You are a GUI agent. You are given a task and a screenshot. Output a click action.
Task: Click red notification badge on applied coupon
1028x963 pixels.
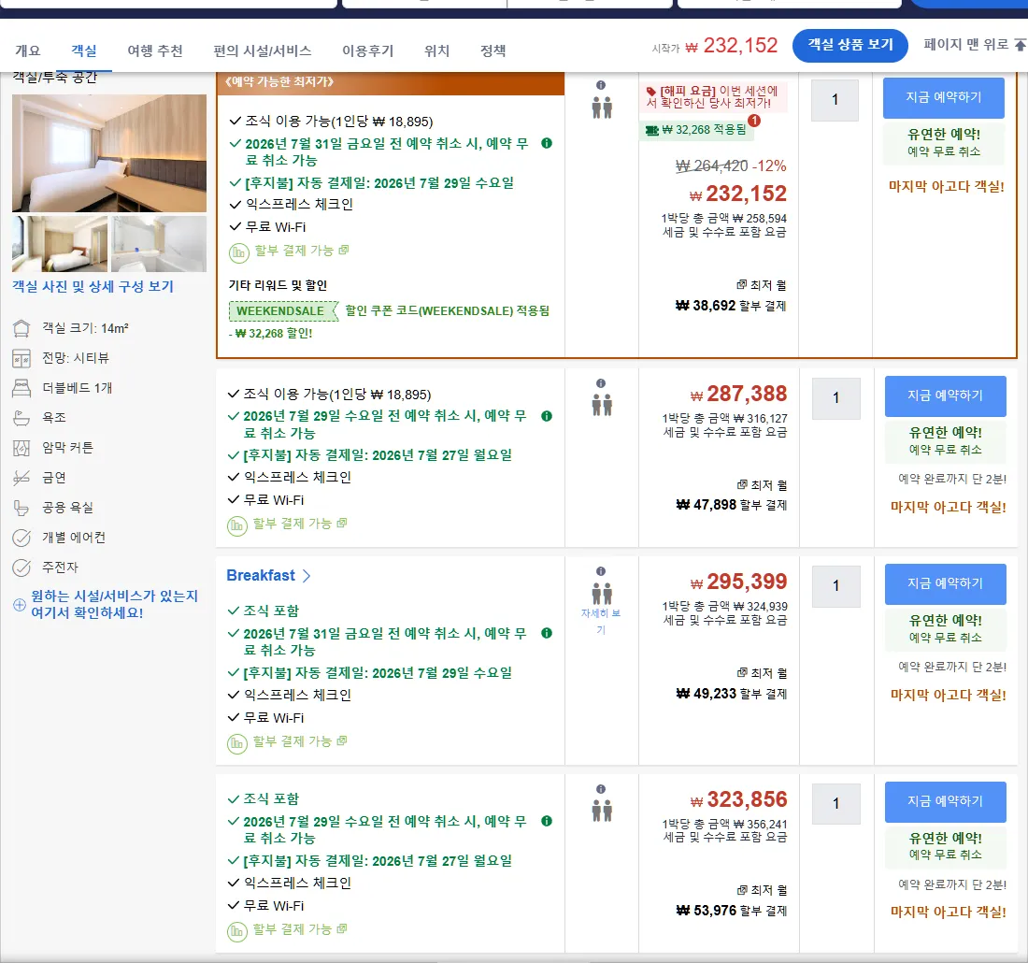tap(754, 121)
